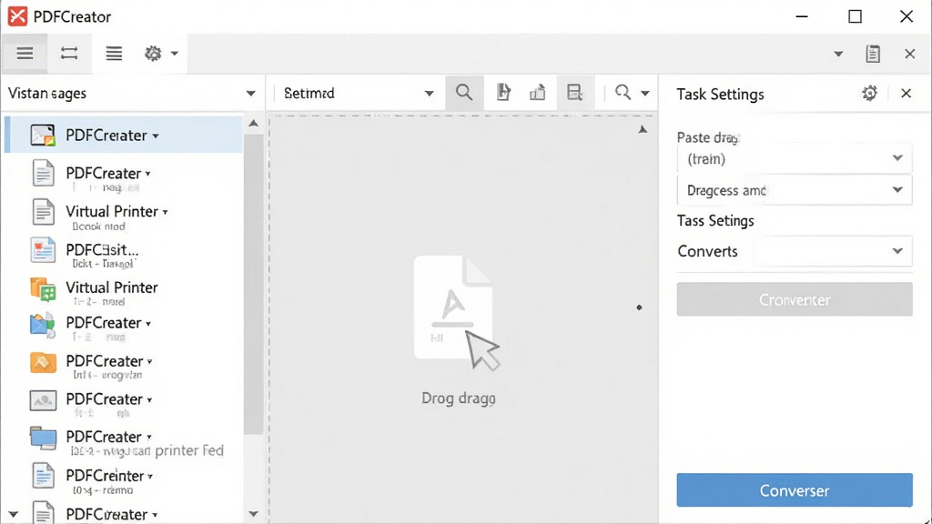Select the PDFCreater row mentioning printer fed
Image resolution: width=932 pixels, height=524 pixels.
pos(124,443)
